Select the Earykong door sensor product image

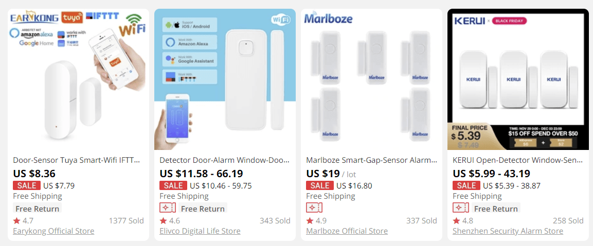(x=78, y=79)
